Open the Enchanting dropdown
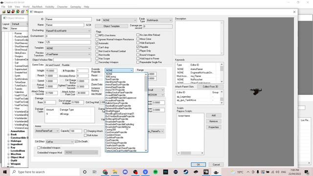This screenshot has width=313, height=176. [x=68, y=31]
